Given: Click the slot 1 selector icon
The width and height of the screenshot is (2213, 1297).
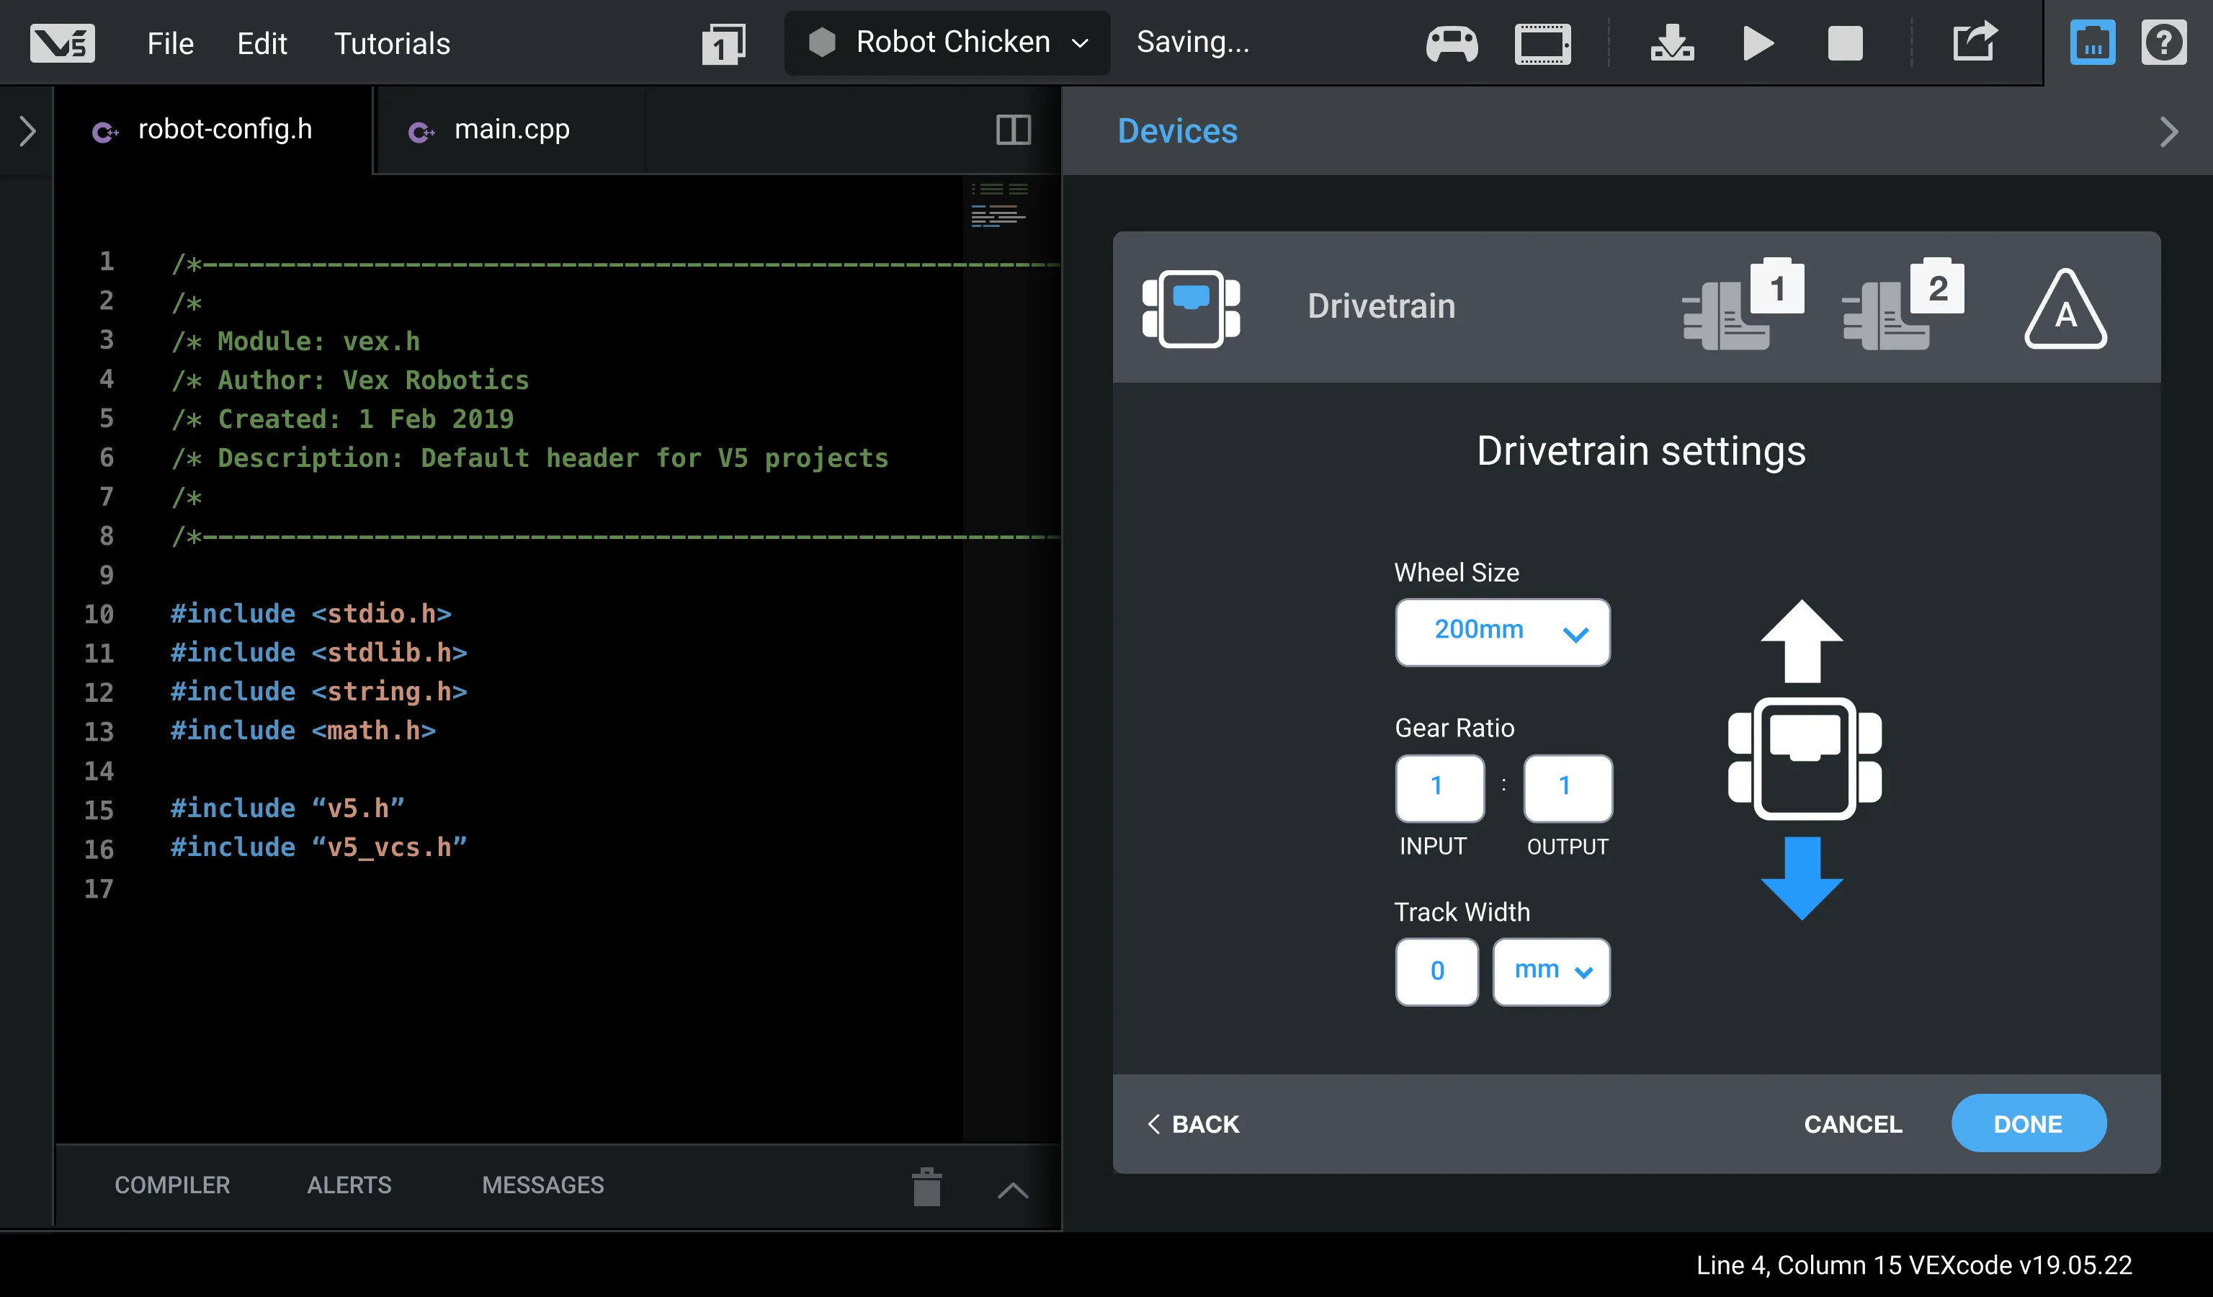Looking at the screenshot, I should pos(723,44).
